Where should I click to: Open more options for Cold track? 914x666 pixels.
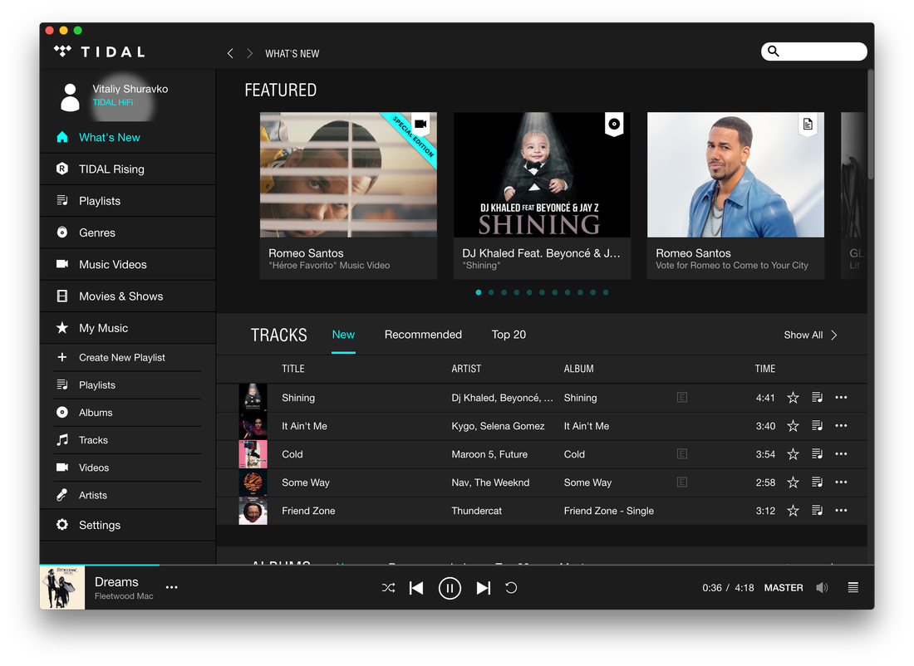[x=841, y=454]
